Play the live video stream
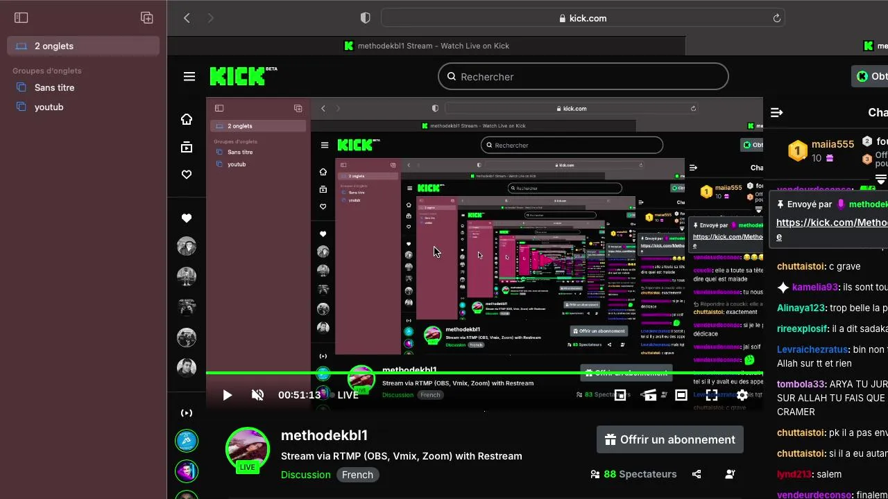The image size is (888, 499). [x=227, y=395]
